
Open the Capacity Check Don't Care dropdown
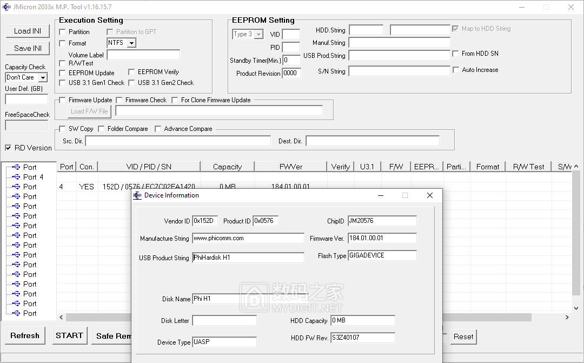(x=44, y=77)
